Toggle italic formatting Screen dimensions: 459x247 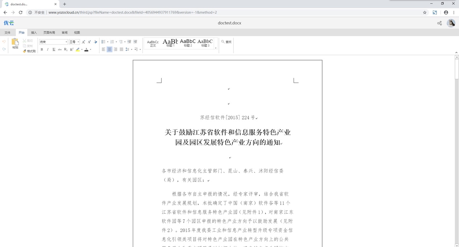tap(48, 50)
